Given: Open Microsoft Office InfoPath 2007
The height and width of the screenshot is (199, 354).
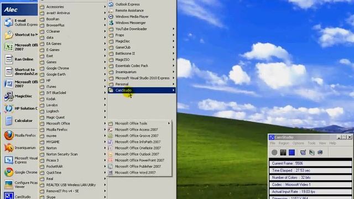Looking at the screenshot, I should click(x=139, y=142).
